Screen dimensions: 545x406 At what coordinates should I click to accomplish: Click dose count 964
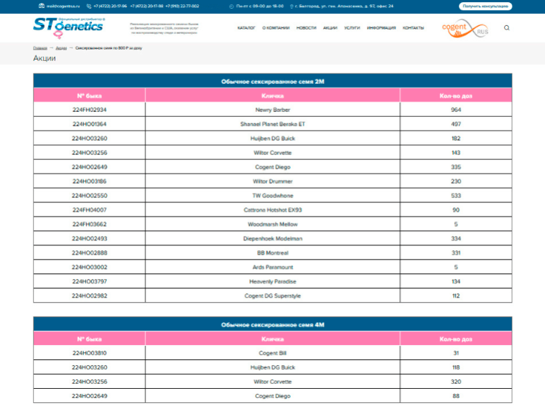pyautogui.click(x=456, y=110)
